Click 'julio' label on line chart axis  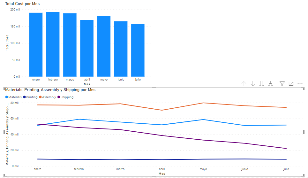click(286, 169)
